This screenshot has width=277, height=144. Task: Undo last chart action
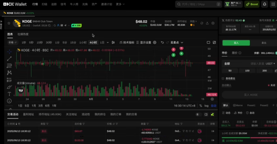pyautogui.click(x=162, y=42)
